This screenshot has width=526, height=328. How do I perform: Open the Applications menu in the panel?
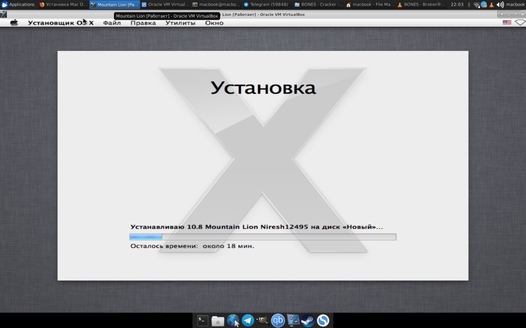click(18, 5)
